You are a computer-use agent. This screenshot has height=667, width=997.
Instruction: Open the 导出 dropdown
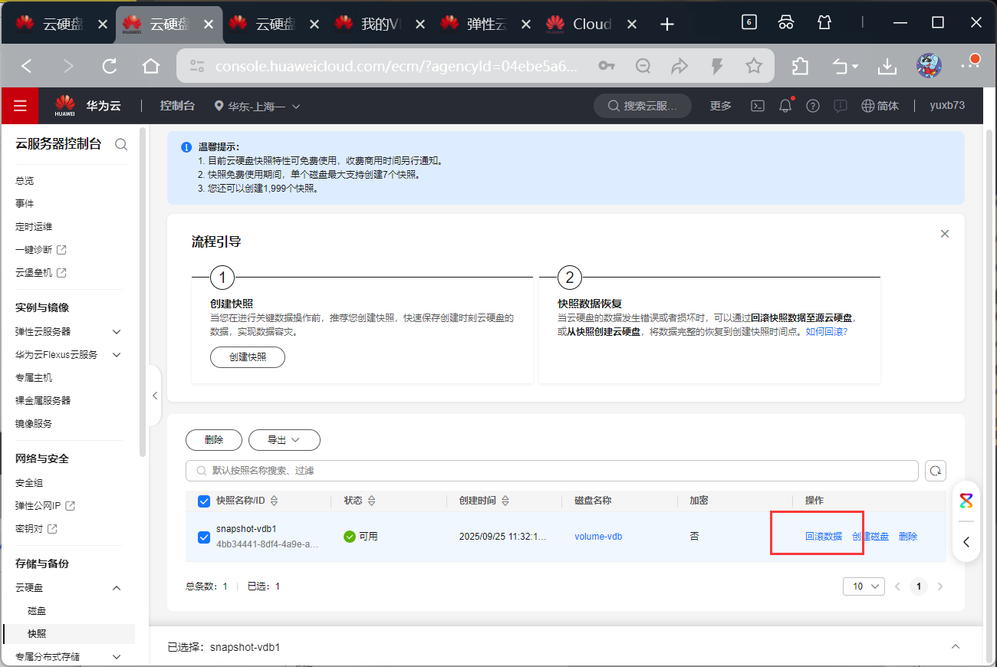284,440
